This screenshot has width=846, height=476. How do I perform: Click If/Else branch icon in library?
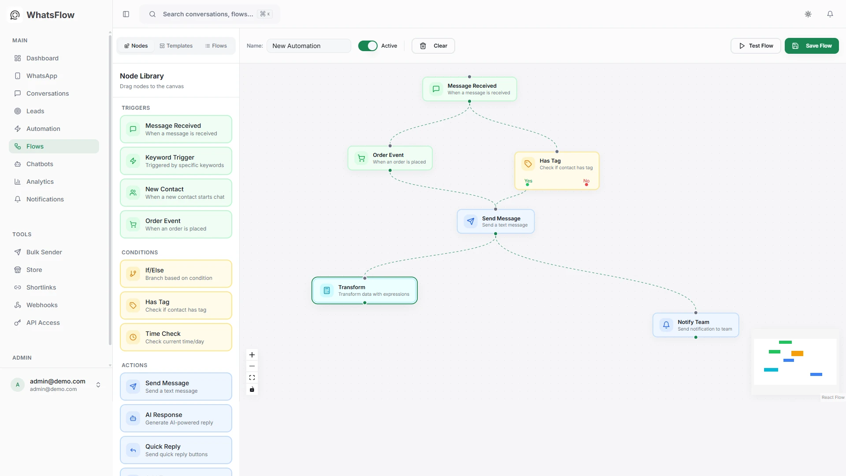[x=133, y=274]
